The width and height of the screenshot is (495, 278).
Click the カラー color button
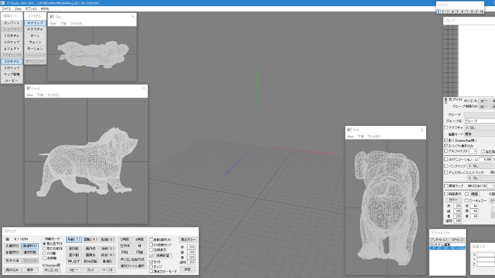453,200
